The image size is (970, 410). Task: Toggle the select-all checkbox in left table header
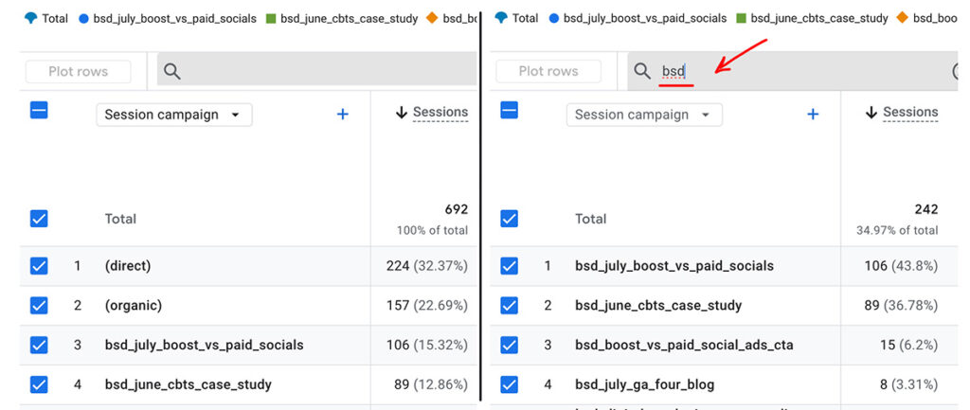(39, 110)
